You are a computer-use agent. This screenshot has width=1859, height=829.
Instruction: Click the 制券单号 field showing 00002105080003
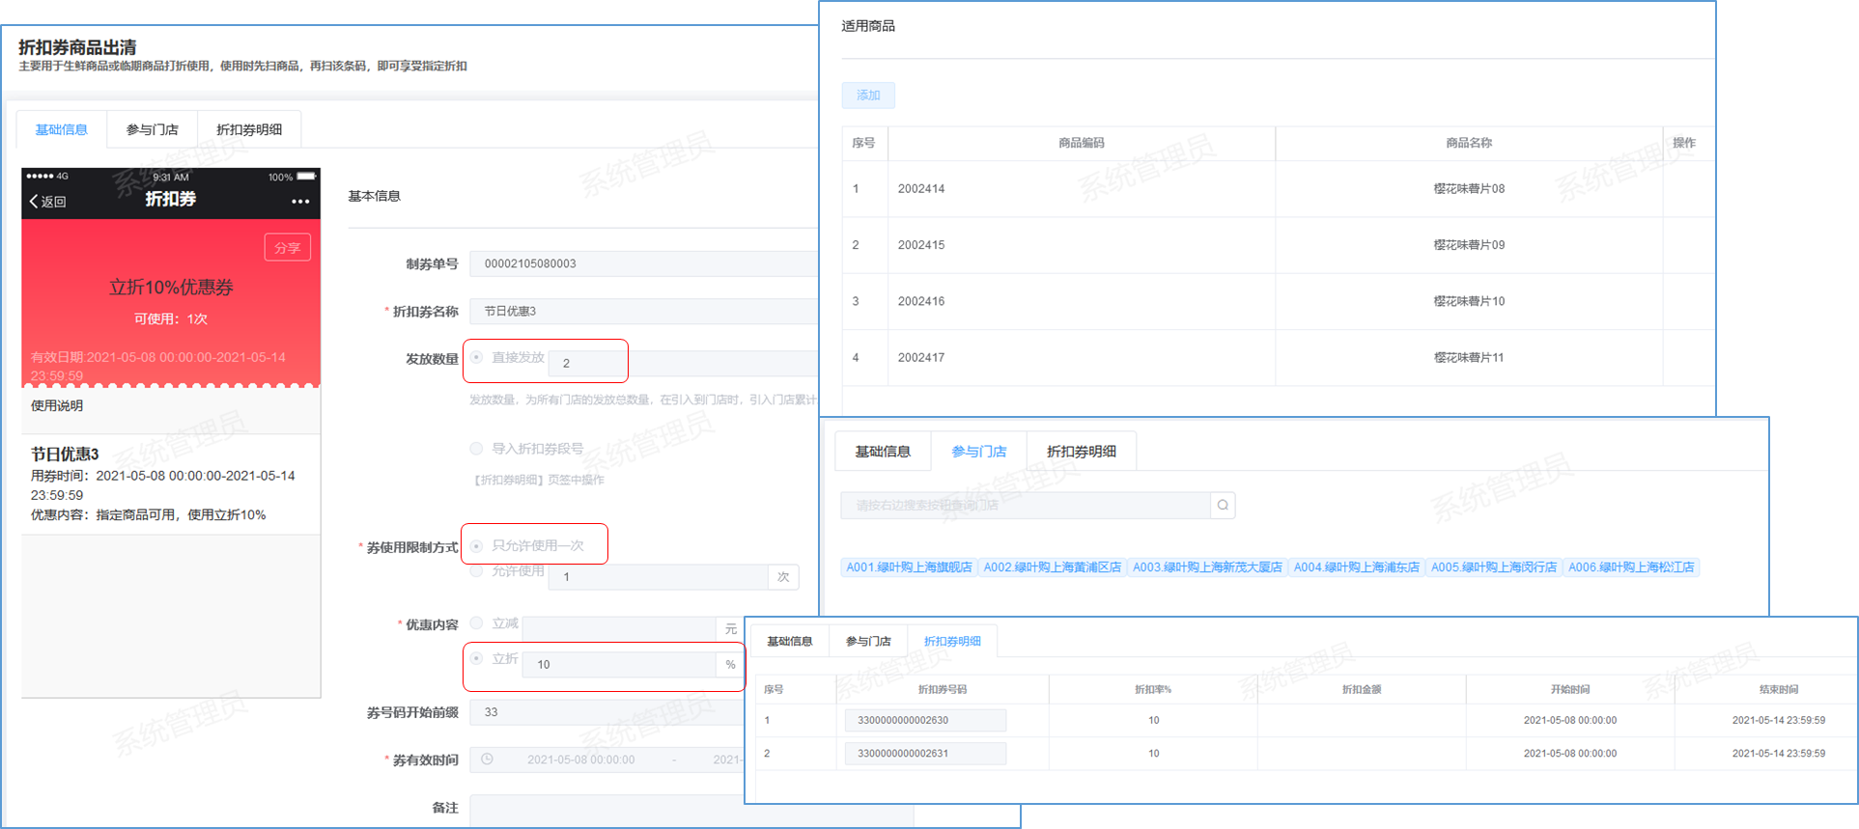644,263
